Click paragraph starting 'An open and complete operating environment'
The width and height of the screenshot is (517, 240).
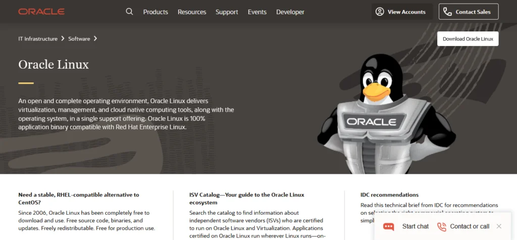126,114
